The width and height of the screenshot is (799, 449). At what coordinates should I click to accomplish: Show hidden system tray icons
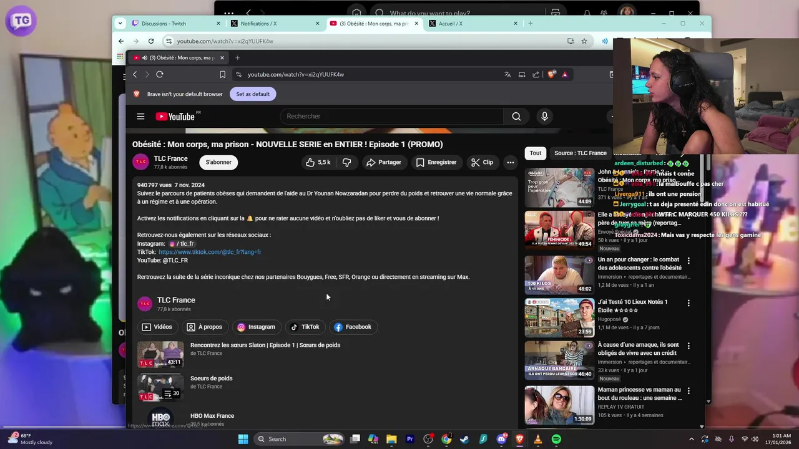pos(691,439)
